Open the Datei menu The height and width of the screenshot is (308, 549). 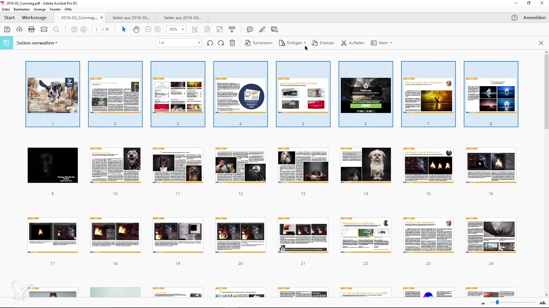(6, 9)
